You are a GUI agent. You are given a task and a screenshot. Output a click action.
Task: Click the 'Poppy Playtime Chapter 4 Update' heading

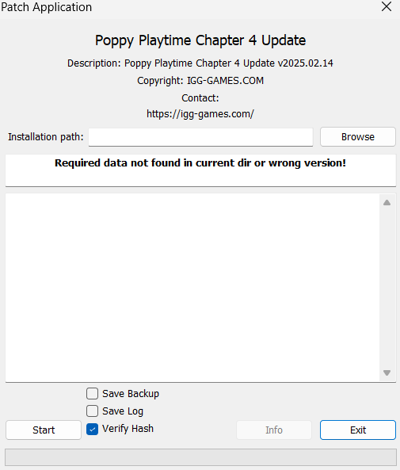pyautogui.click(x=200, y=40)
